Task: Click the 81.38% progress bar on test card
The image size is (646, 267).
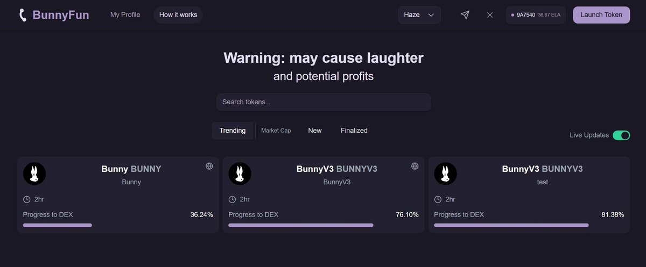Action: 529,225
